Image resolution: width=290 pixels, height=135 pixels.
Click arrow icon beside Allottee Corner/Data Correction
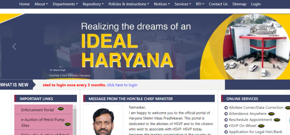[226, 108]
